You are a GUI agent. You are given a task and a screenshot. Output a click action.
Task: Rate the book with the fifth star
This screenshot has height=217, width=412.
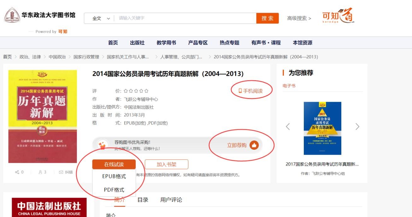pos(146,91)
